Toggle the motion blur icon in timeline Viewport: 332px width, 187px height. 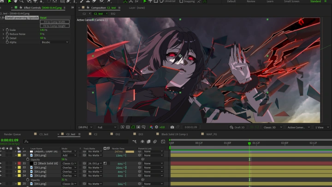click(155, 141)
